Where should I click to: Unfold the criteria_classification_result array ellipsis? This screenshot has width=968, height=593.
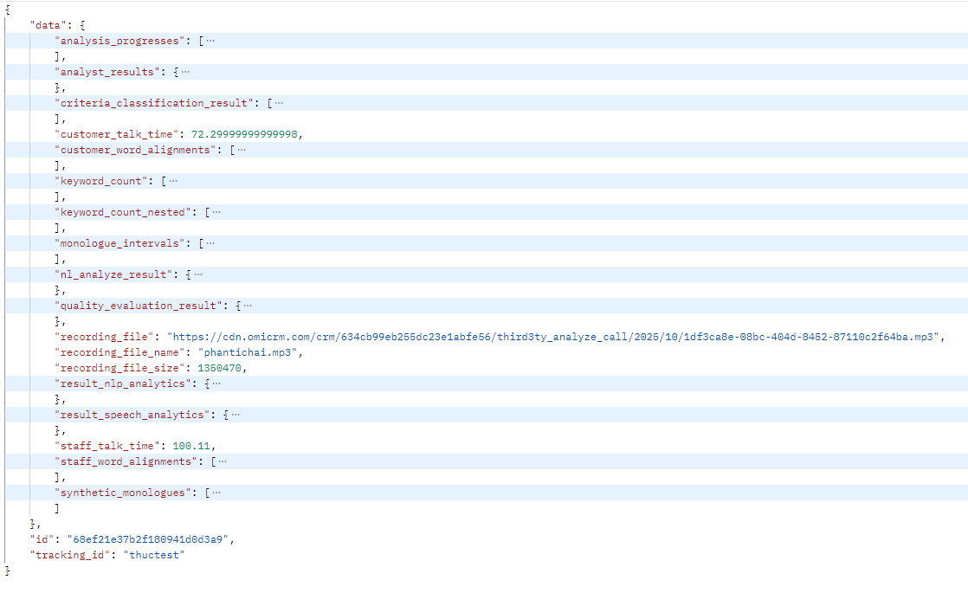click(x=278, y=103)
